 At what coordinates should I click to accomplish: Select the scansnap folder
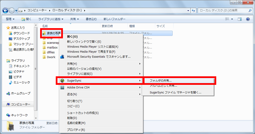coord(51,43)
